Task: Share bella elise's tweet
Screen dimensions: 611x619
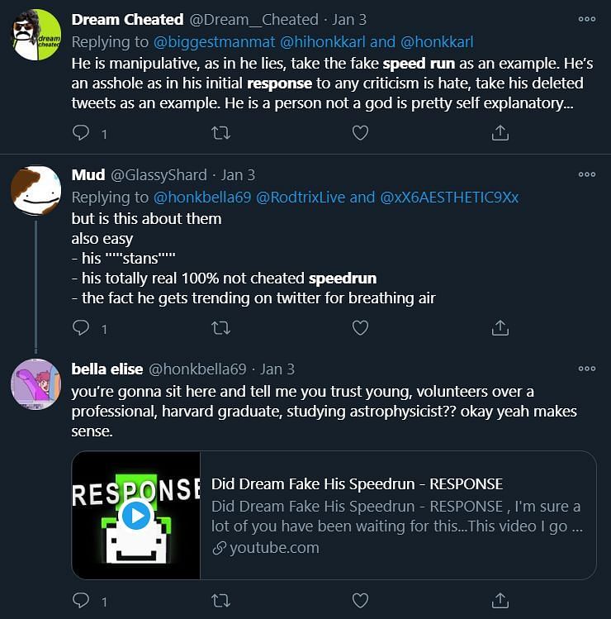Action: coord(500,601)
